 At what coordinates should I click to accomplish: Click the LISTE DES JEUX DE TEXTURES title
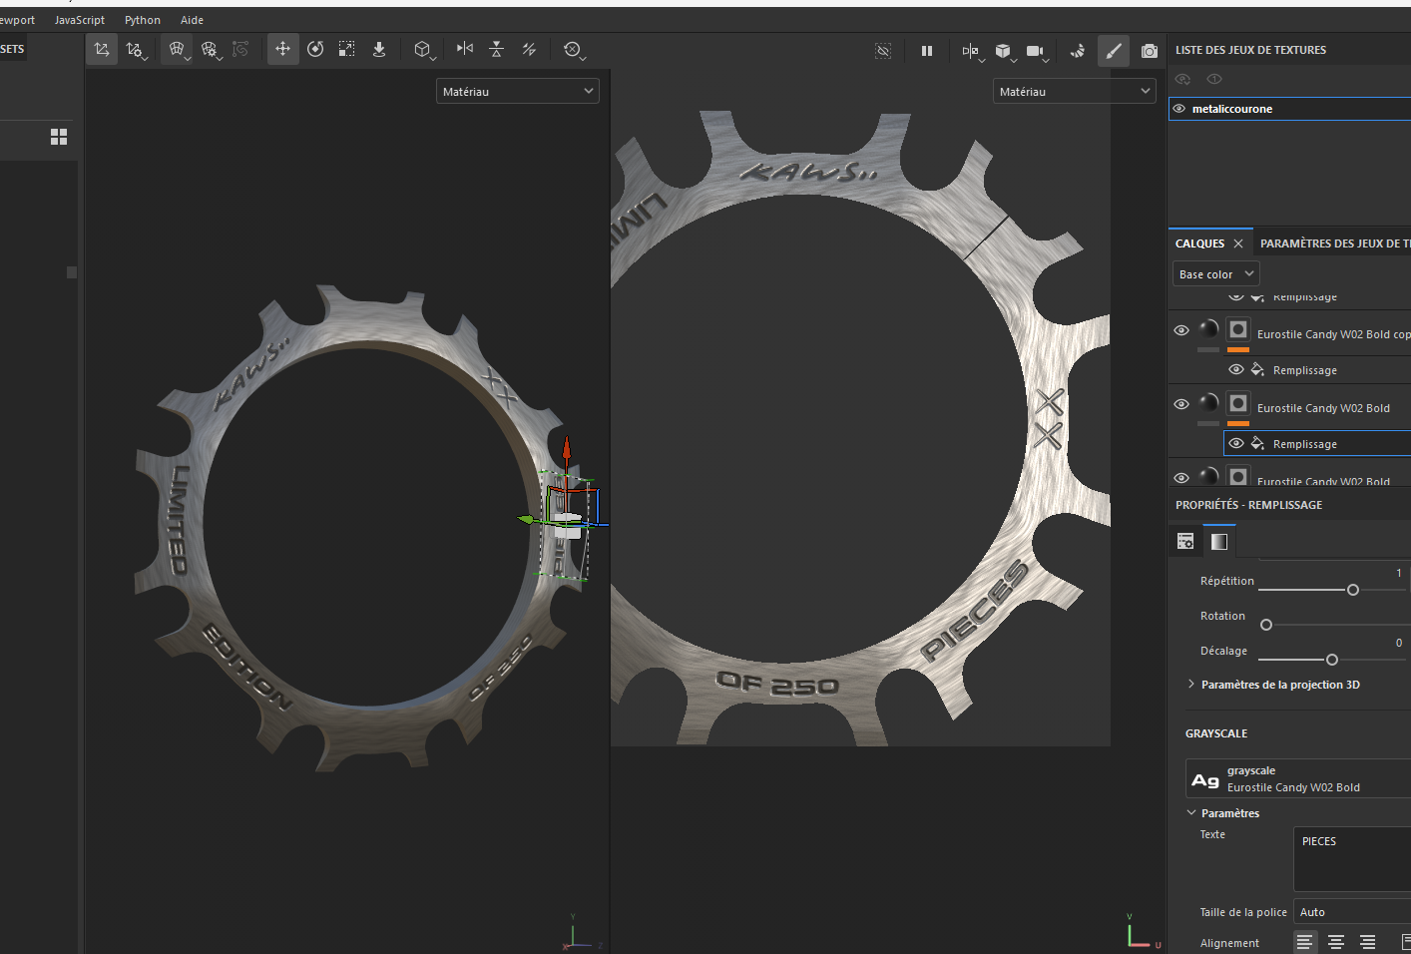point(1250,50)
